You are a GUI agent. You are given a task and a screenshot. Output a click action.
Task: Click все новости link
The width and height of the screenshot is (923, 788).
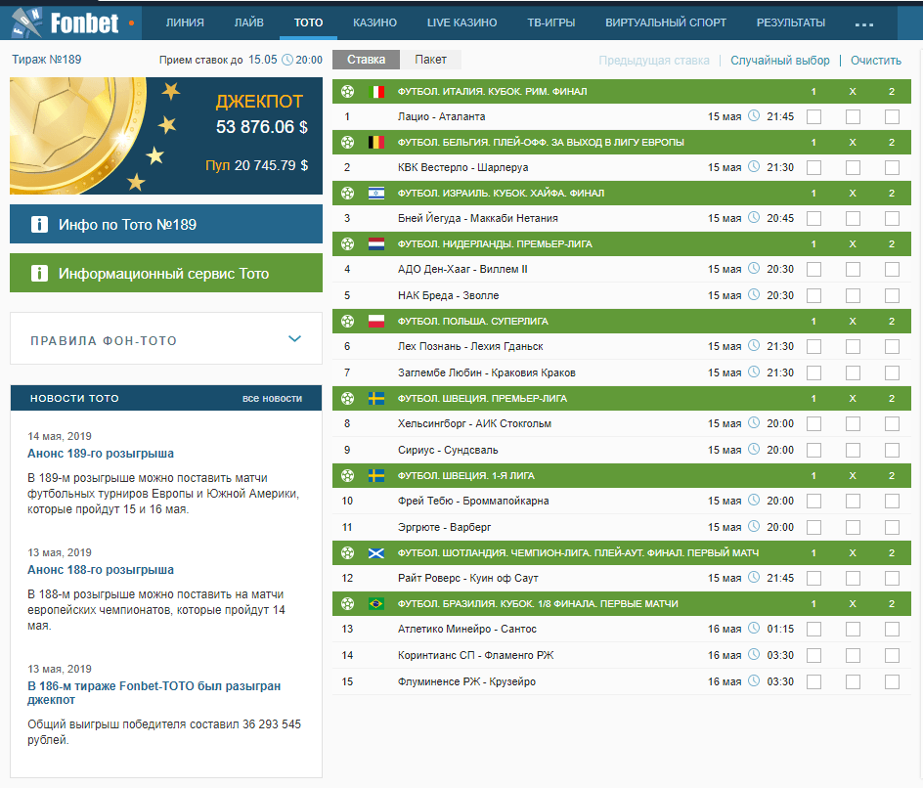[x=273, y=399]
